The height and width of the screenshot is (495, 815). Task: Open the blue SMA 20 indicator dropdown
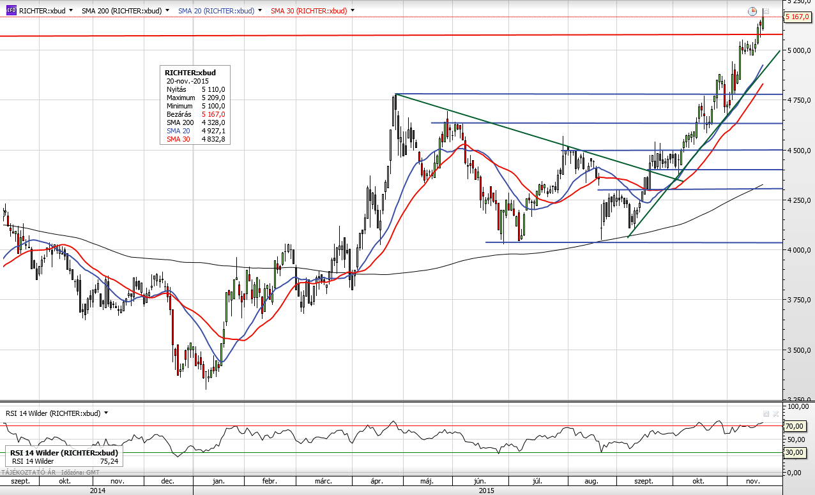[x=260, y=11]
